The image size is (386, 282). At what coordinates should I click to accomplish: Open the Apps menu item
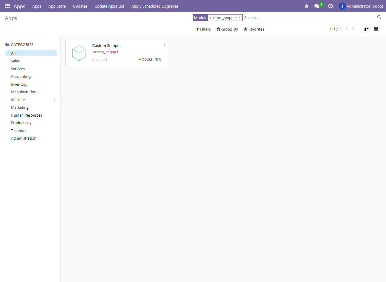pos(37,6)
